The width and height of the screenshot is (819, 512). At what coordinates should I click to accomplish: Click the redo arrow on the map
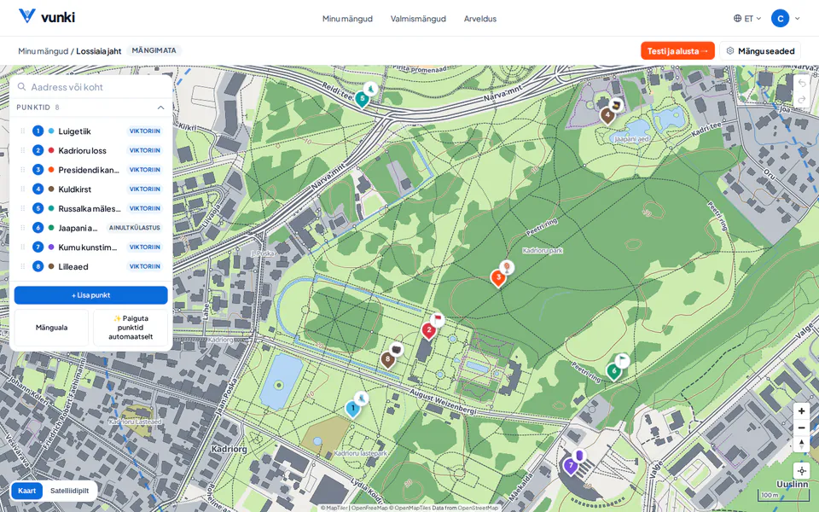point(802,100)
